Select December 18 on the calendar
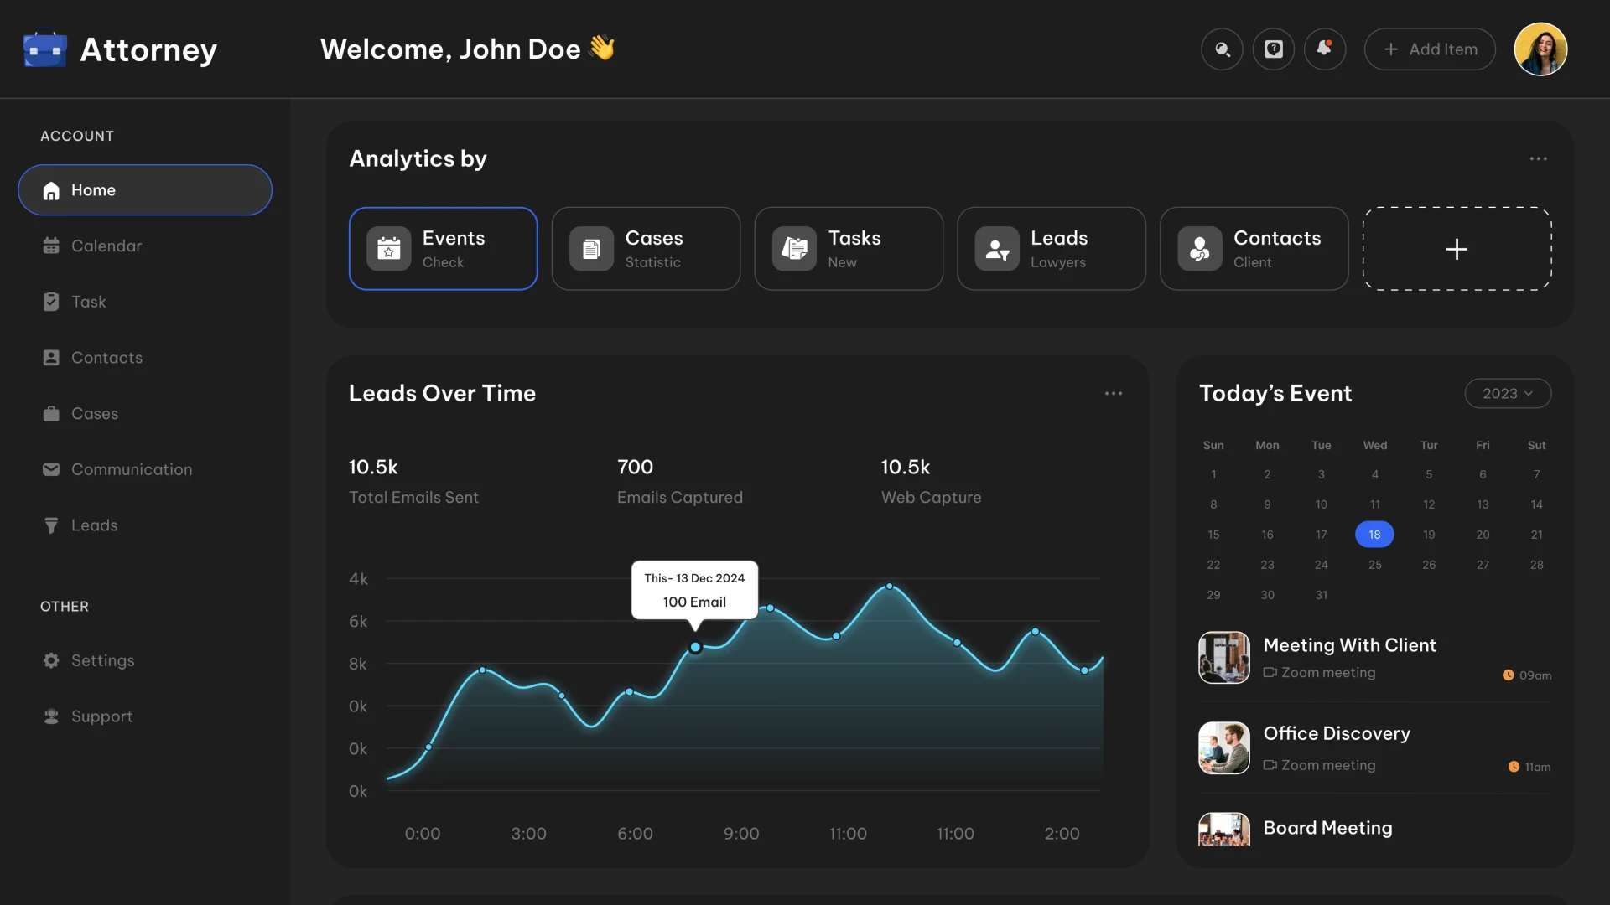 click(x=1374, y=534)
